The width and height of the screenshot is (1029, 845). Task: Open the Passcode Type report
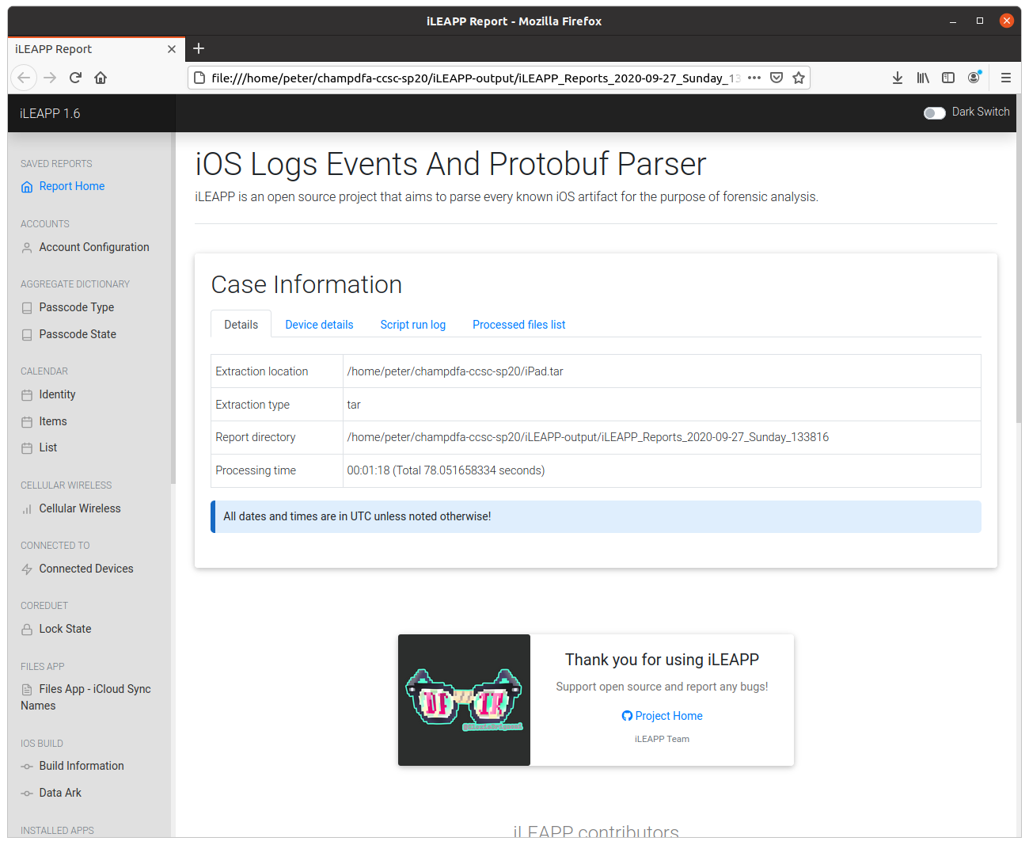point(77,307)
